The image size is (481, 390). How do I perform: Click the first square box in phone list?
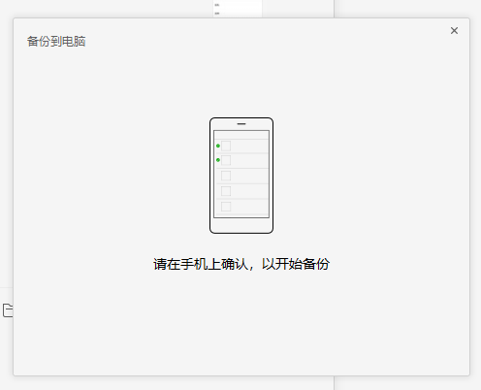(x=226, y=146)
